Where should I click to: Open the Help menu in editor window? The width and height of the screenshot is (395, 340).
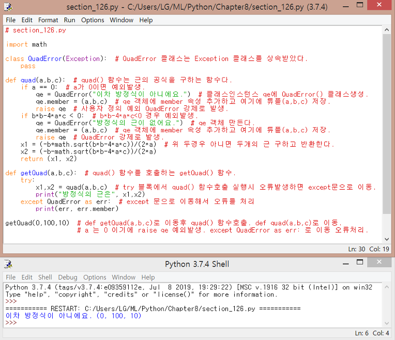[146, 20]
